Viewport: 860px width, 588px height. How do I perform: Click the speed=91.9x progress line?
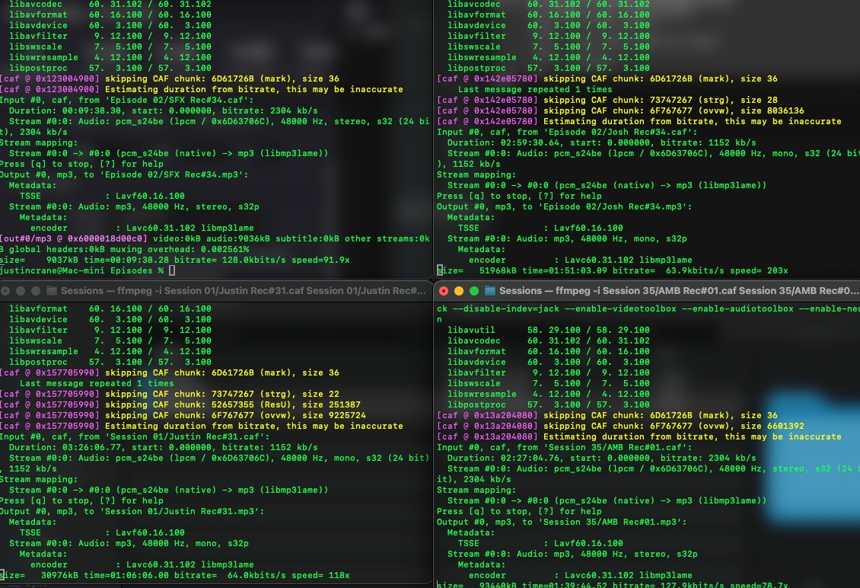click(x=175, y=260)
